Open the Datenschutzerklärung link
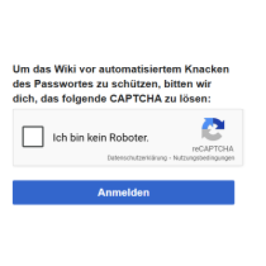This screenshot has width=266, height=266. point(137,158)
